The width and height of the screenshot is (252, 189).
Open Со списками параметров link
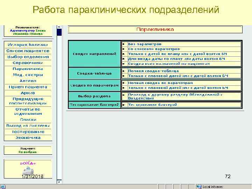tap(154, 49)
